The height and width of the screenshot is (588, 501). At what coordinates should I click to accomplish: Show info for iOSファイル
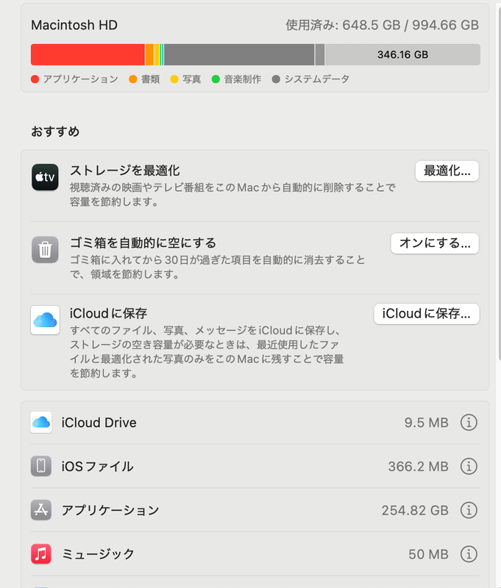point(469,466)
